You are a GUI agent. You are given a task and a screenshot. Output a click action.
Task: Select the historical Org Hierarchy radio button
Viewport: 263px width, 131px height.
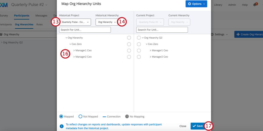point(129,38)
